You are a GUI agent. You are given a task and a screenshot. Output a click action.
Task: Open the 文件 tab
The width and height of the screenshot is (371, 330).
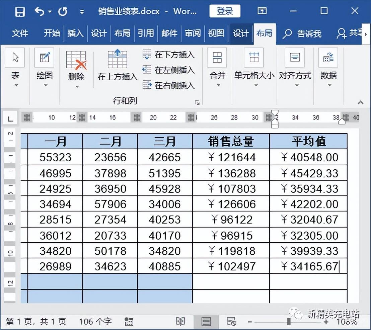(x=20, y=33)
